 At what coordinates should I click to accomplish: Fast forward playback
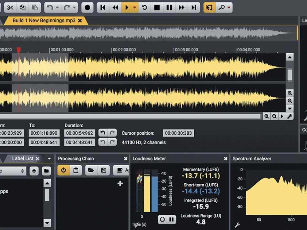click(x=181, y=8)
